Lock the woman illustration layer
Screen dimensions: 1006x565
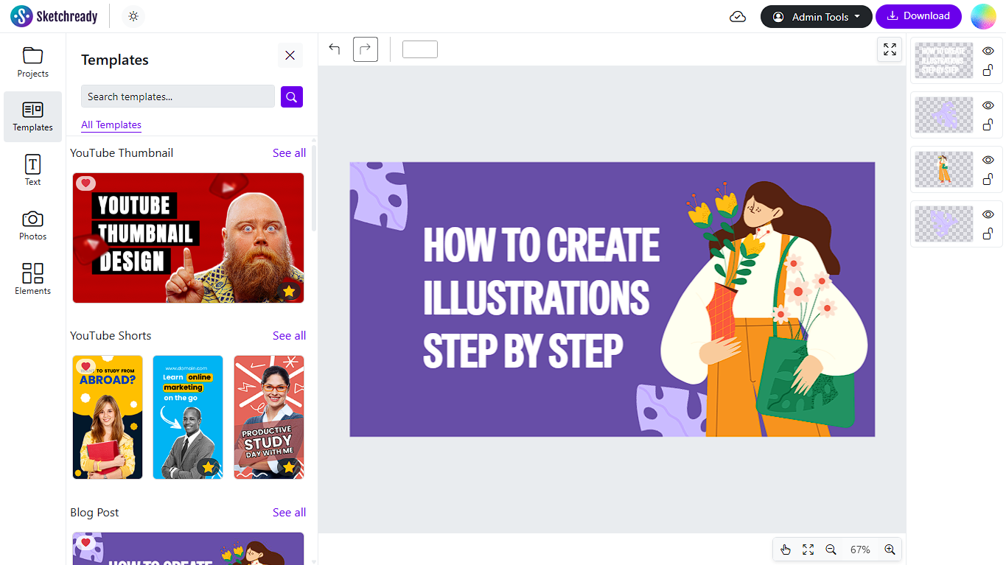pos(988,179)
